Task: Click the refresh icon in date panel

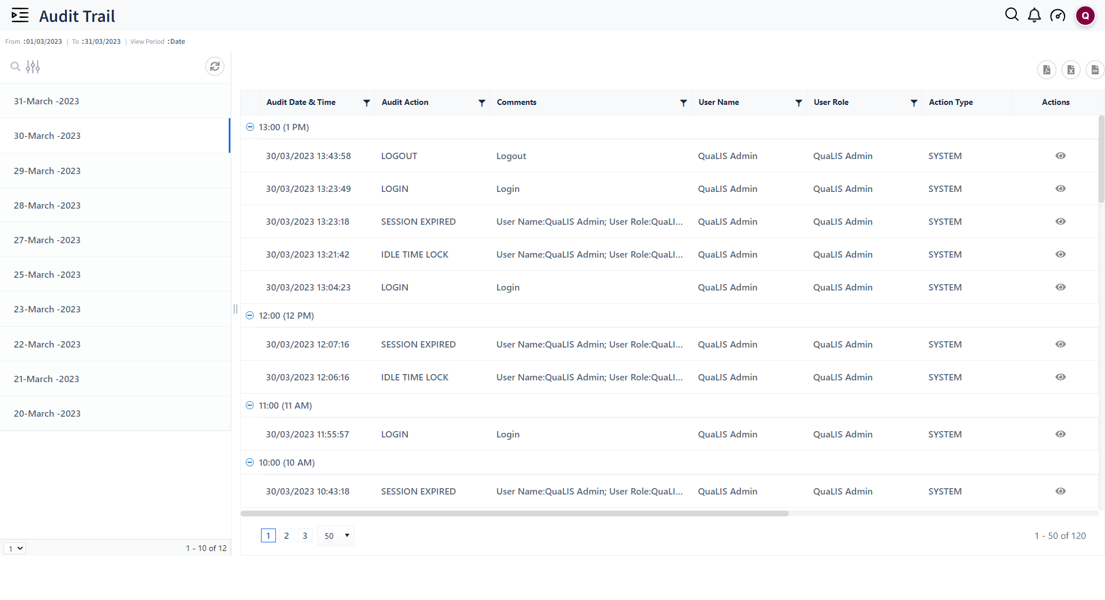Action: (x=215, y=67)
